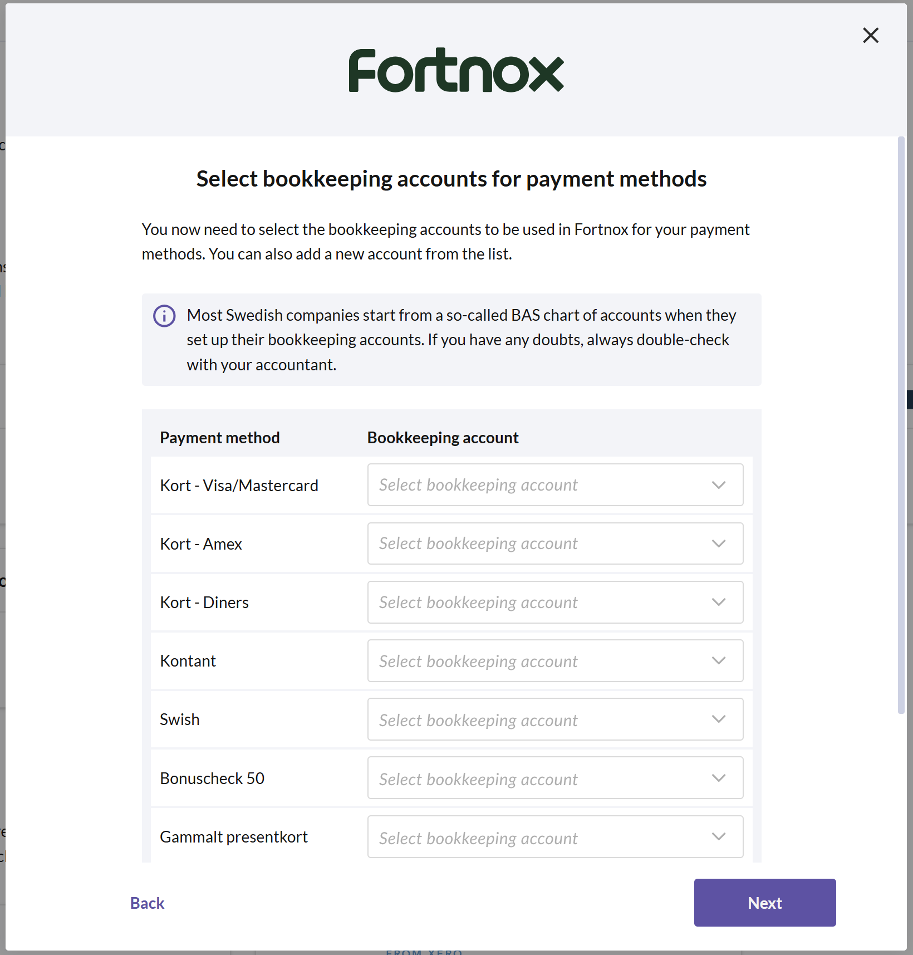Click the Next button

point(765,903)
